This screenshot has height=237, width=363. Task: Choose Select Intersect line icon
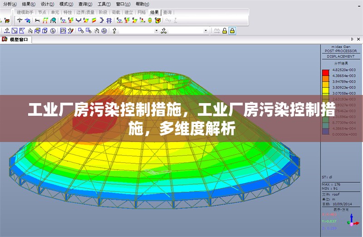tap(30, 31)
